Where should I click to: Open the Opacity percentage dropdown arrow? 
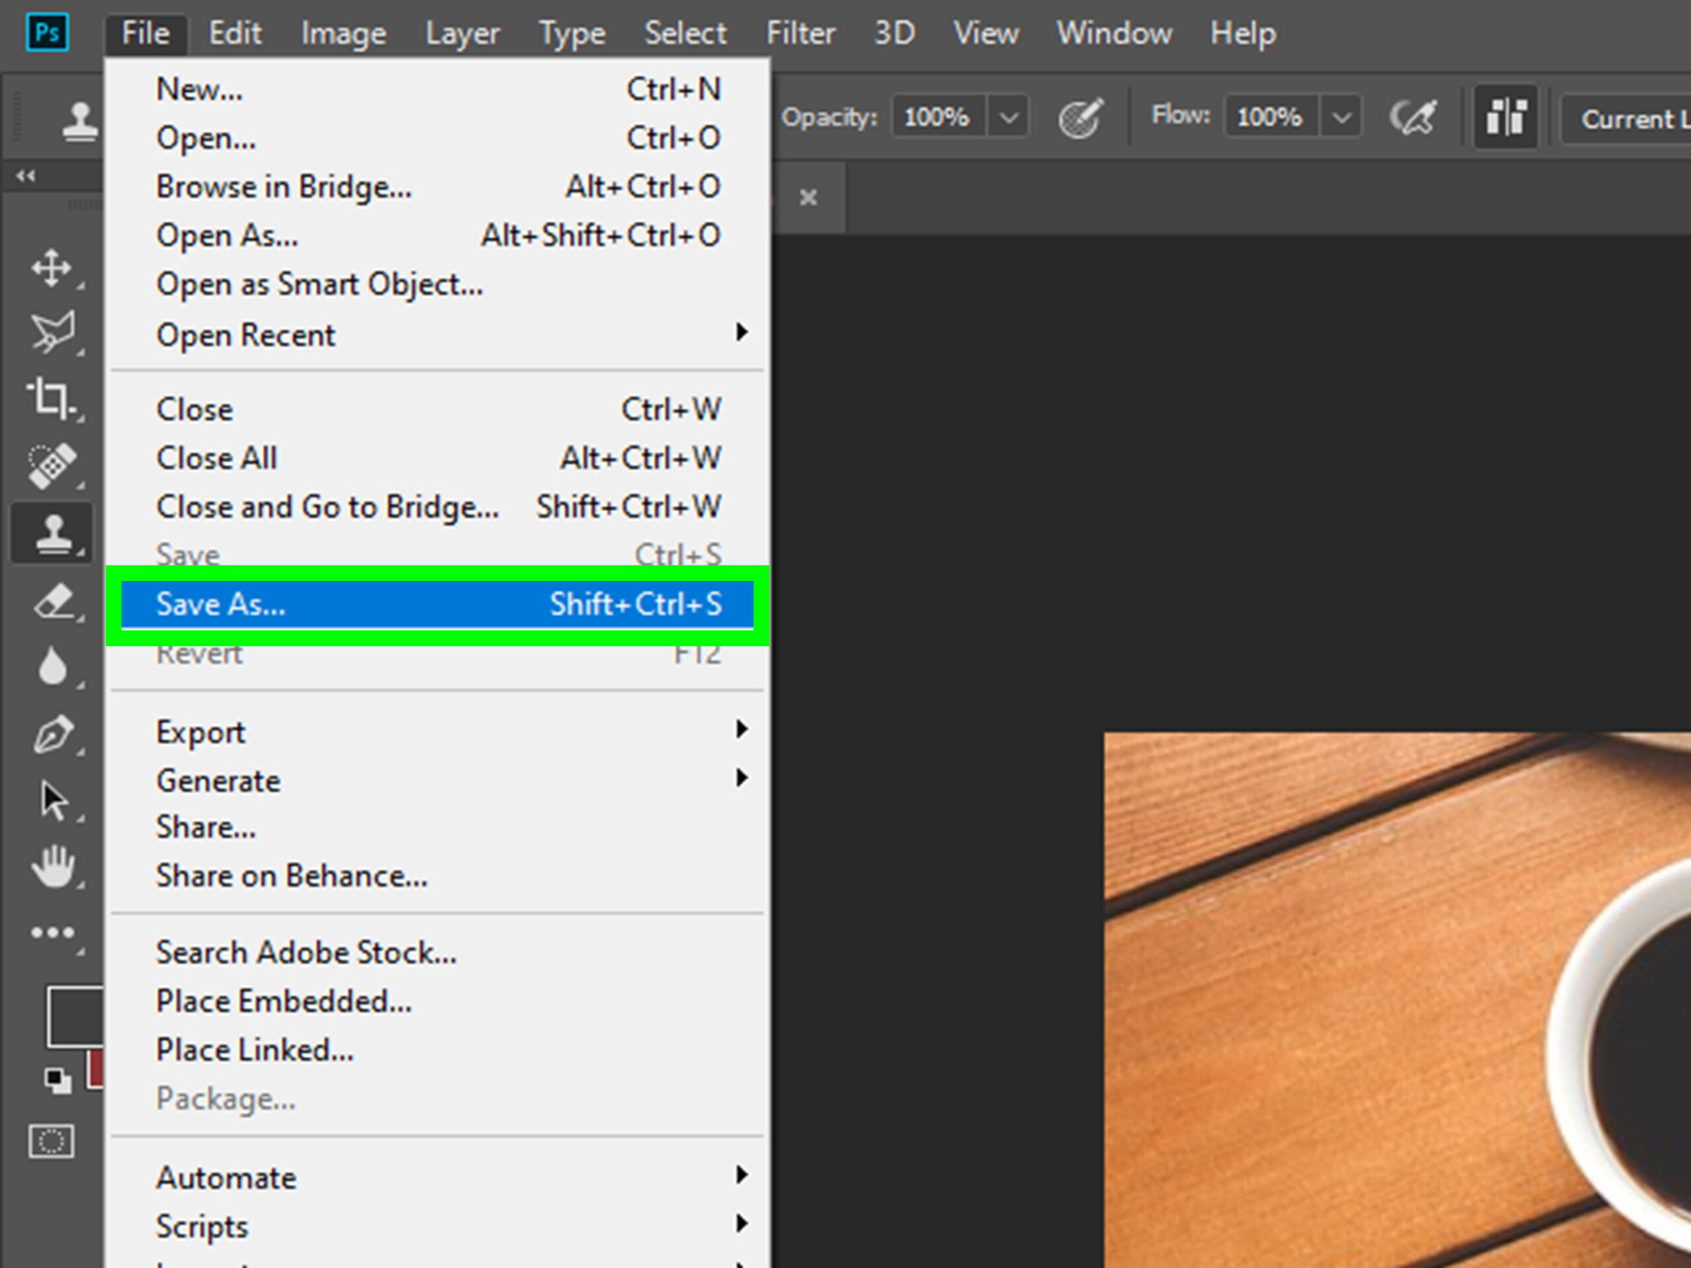(1009, 118)
